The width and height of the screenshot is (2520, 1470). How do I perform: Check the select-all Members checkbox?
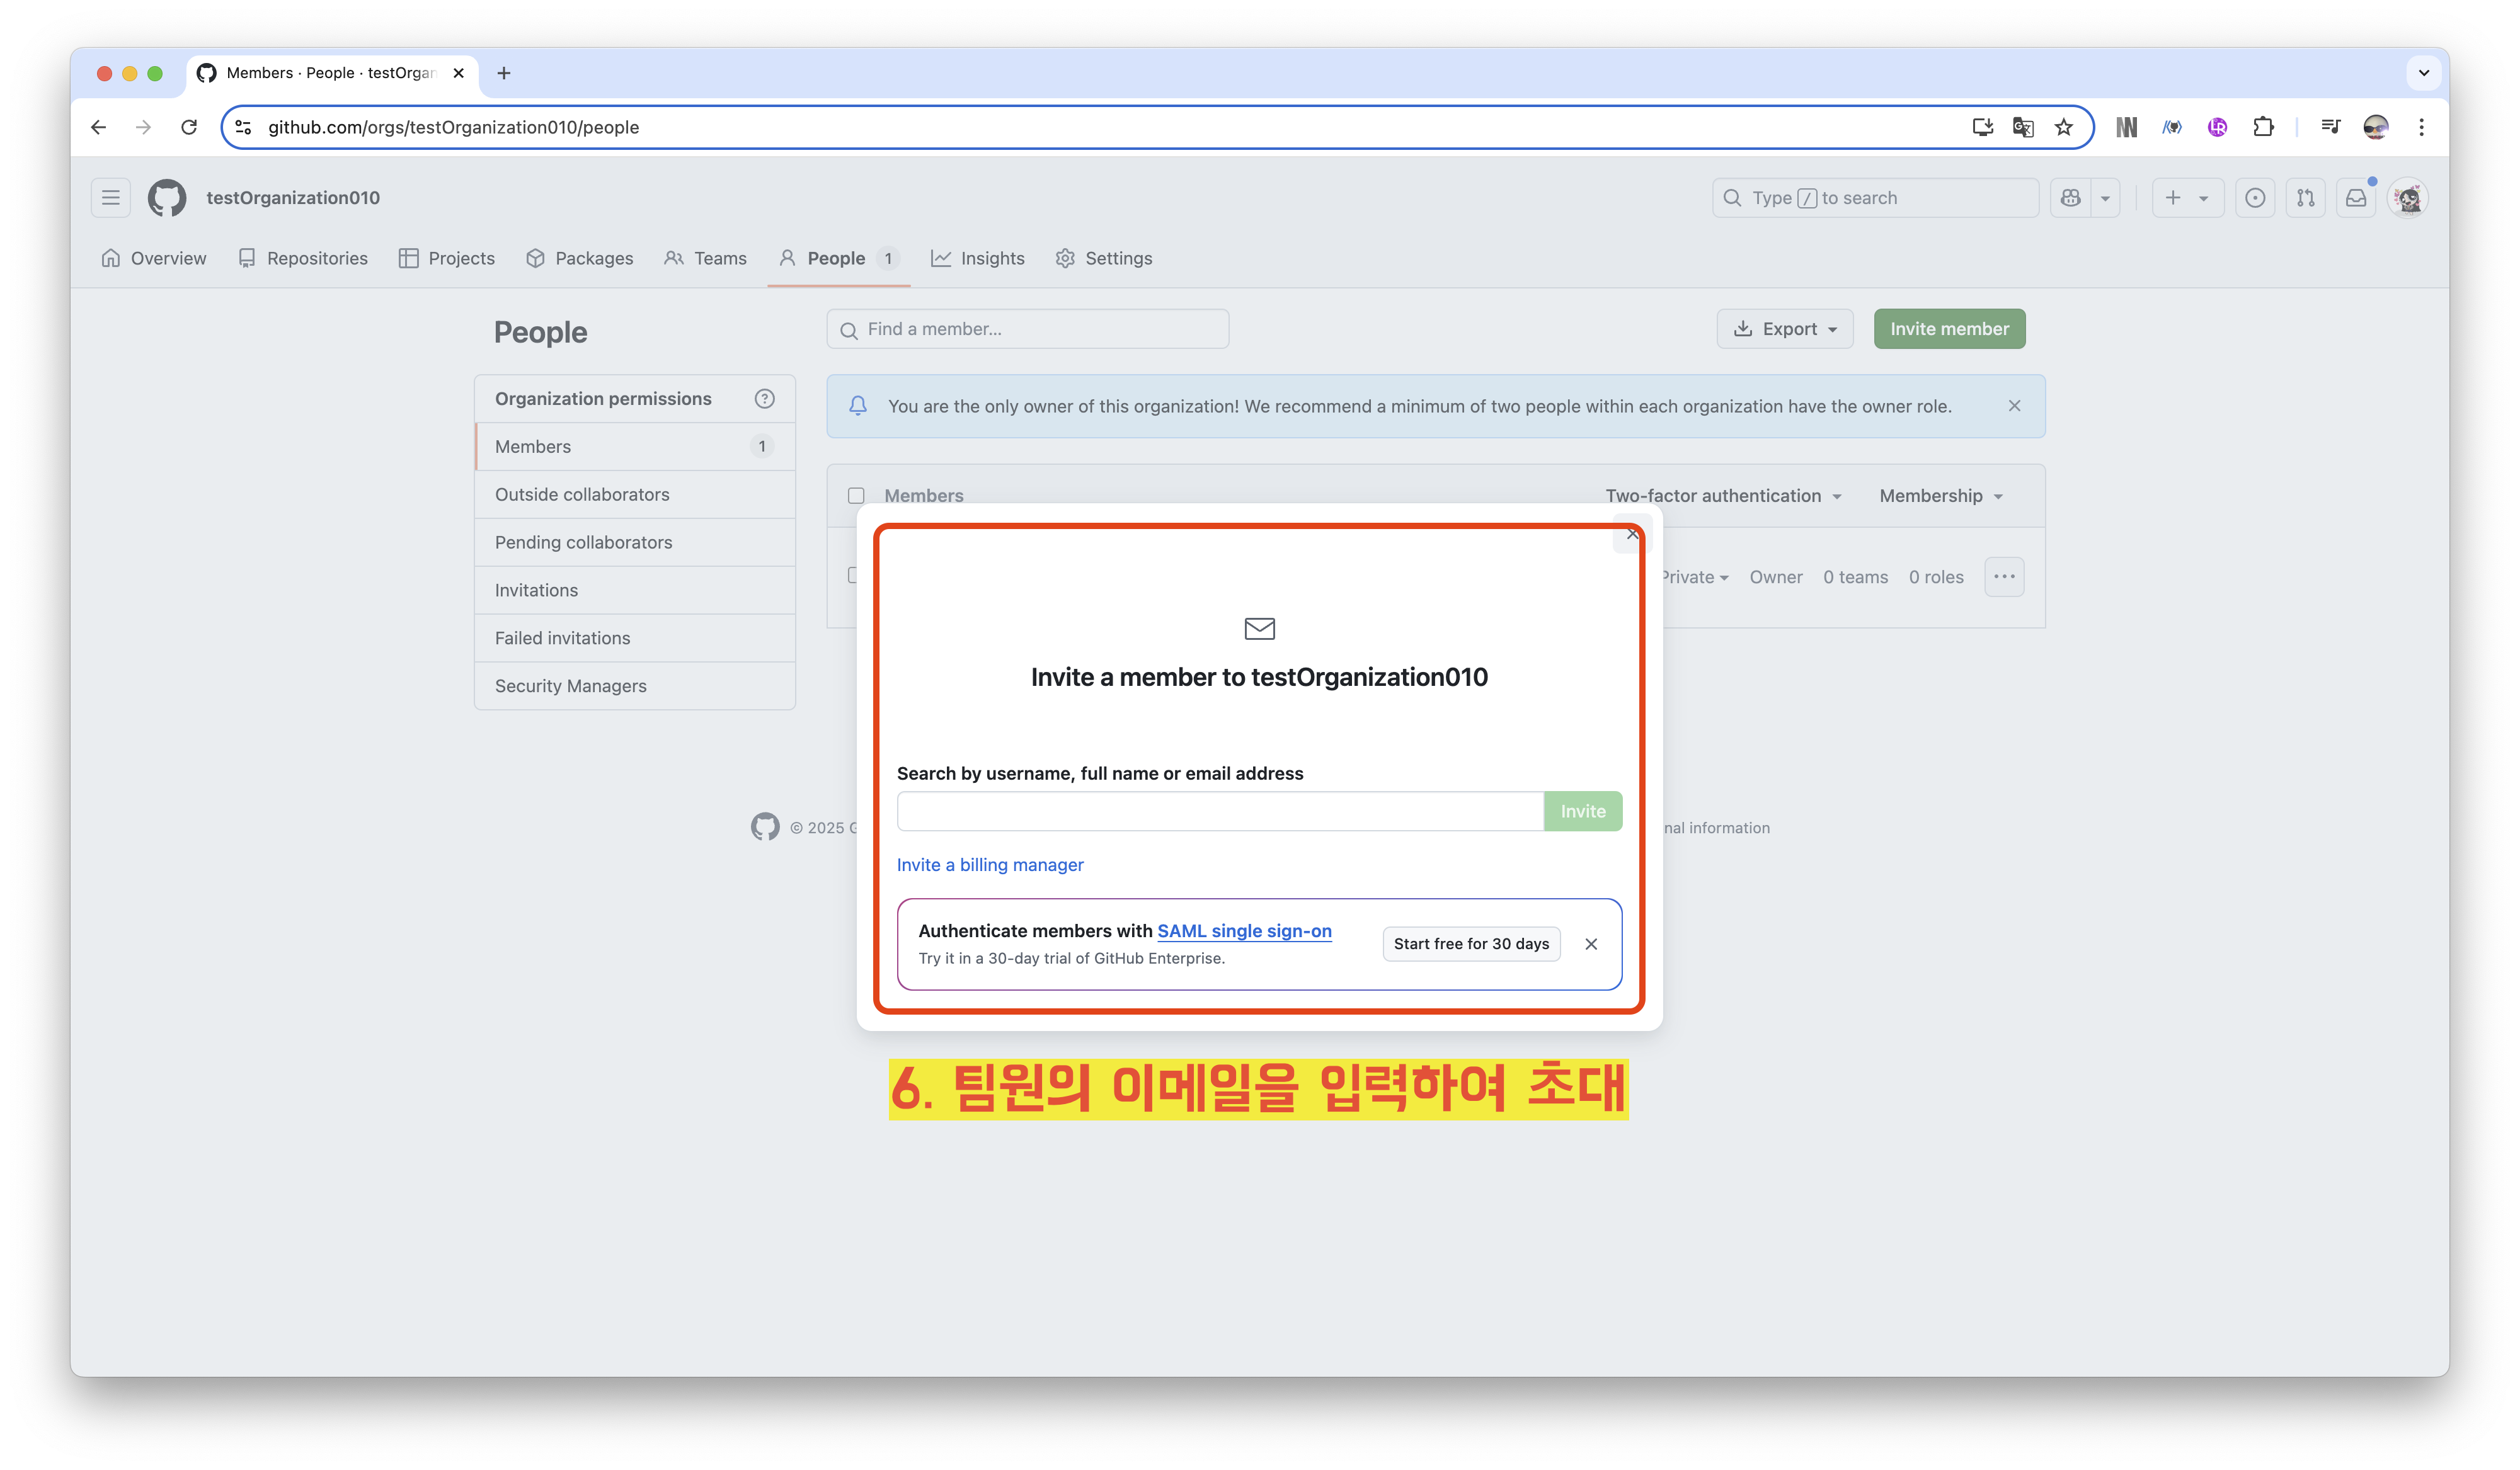(856, 496)
